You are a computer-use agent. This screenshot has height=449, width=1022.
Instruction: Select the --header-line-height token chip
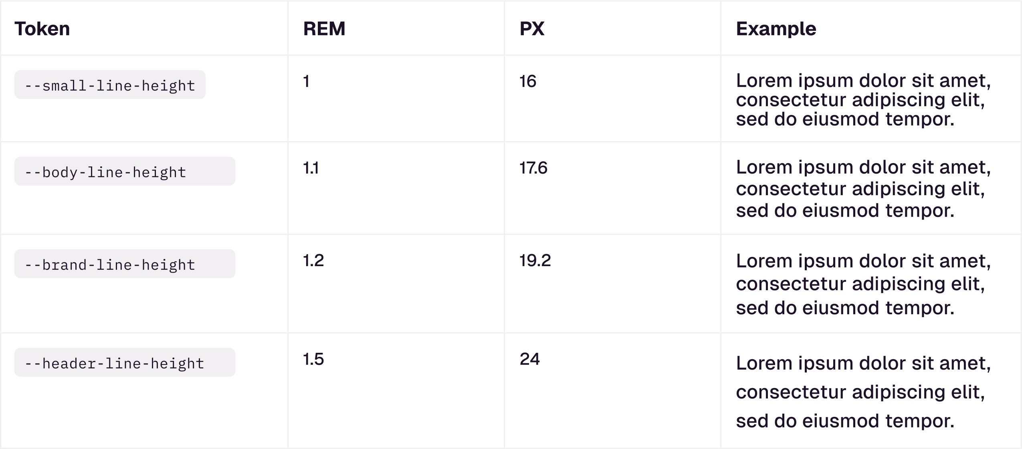click(x=125, y=363)
